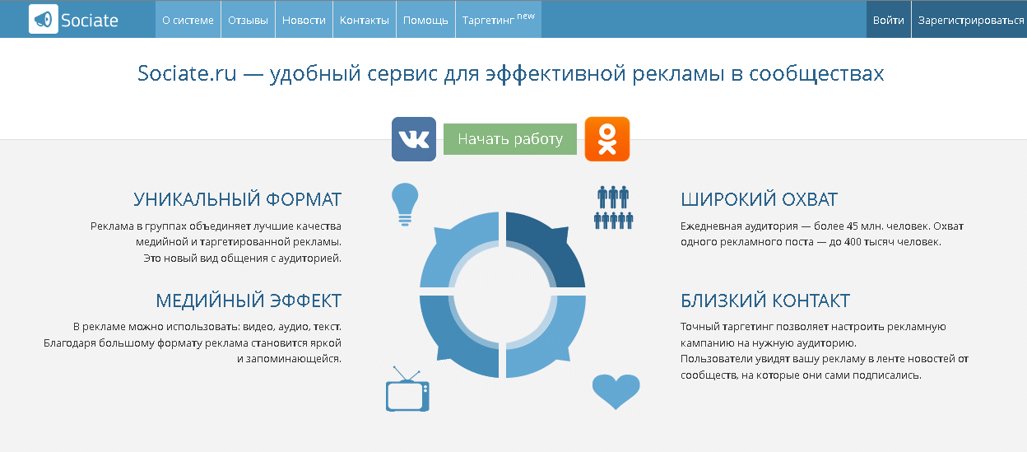
Task: Click the blue heart icon
Action: 616,391
